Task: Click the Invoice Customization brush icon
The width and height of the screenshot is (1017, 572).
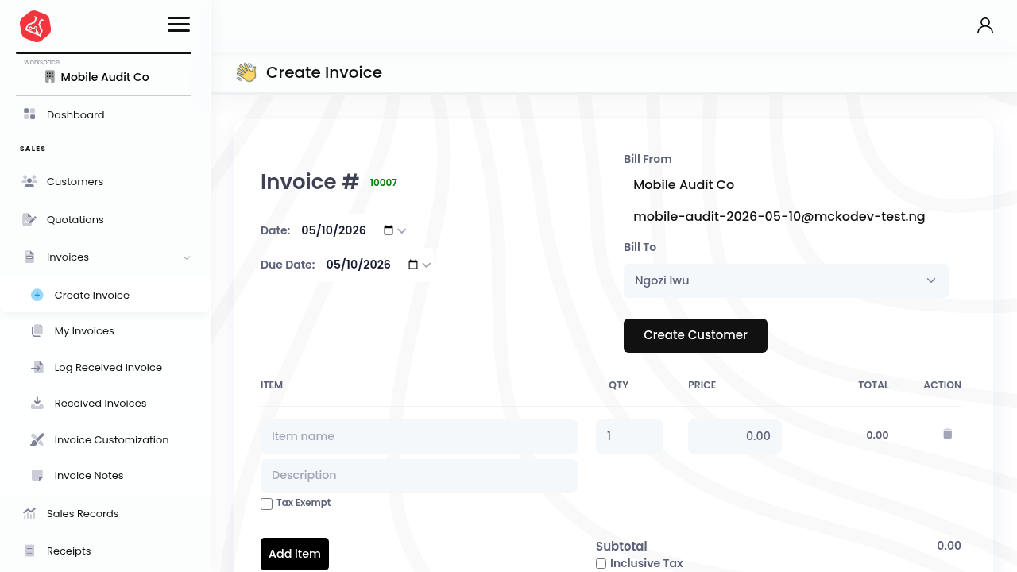Action: tap(37, 439)
